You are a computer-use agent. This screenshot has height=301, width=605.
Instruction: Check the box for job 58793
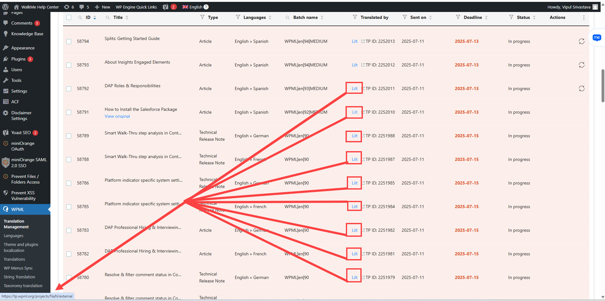[69, 65]
